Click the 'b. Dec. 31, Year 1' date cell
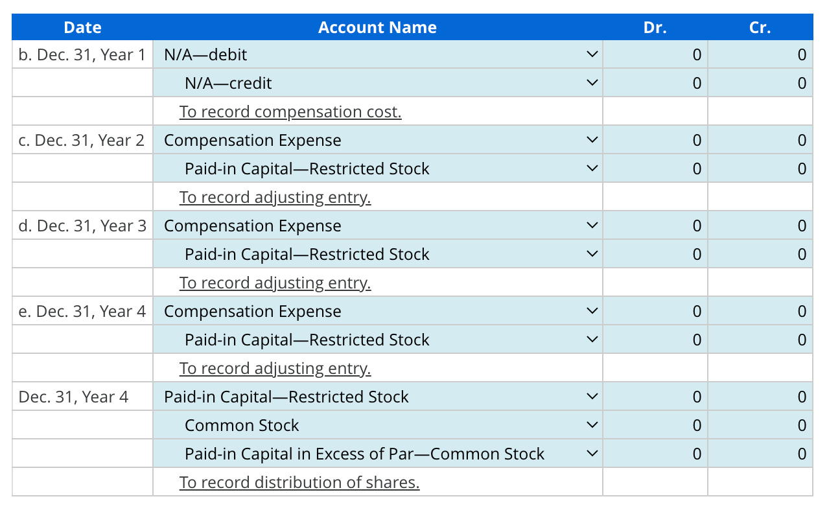This screenshot has width=840, height=512. tap(80, 54)
